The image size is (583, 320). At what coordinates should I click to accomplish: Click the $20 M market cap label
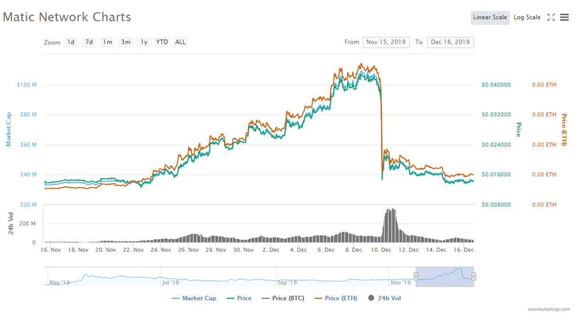click(x=28, y=204)
